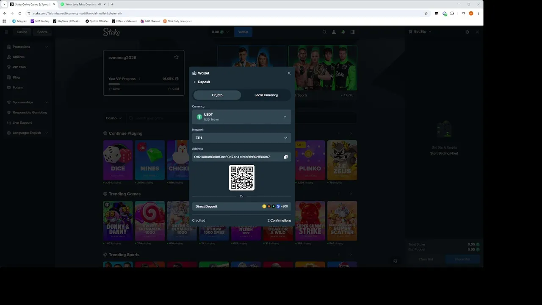The image size is (542, 305).
Task: Click the deposit QR code
Action: [242, 177]
